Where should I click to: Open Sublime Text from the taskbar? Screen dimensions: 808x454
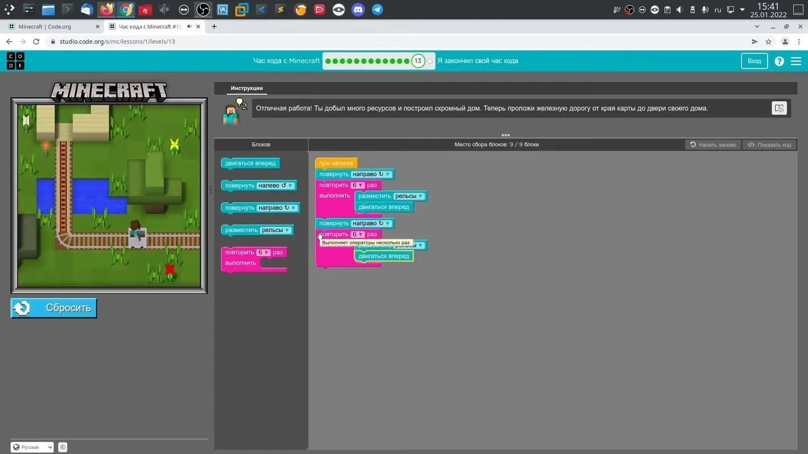280,10
